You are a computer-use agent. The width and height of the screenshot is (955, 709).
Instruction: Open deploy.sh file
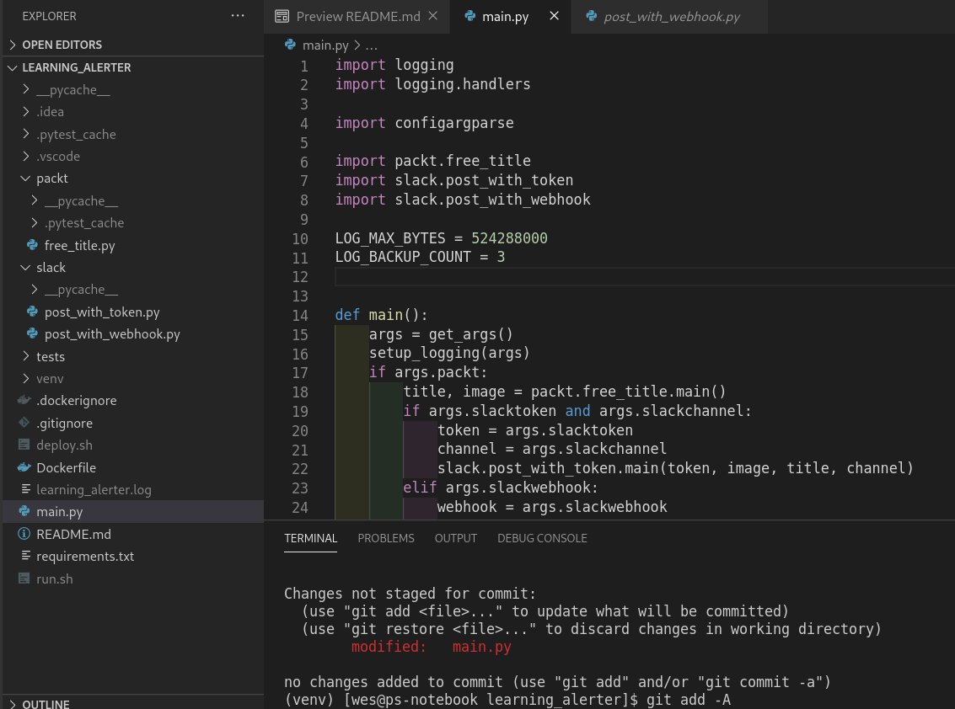click(x=64, y=445)
